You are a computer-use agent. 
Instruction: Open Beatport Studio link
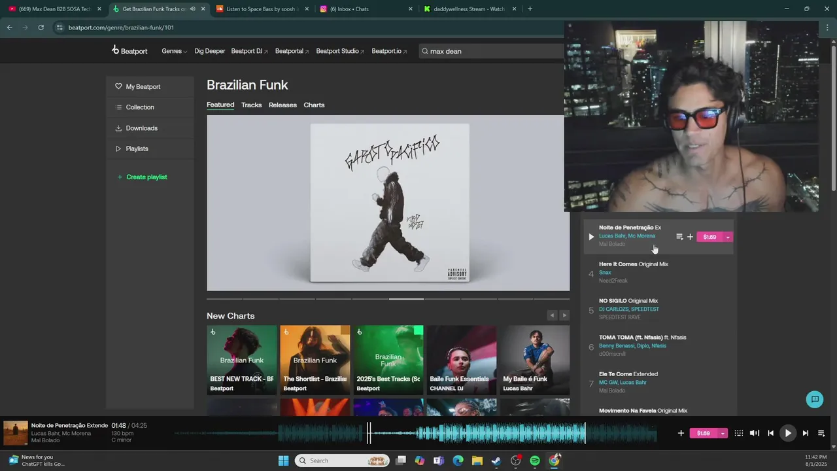(x=340, y=51)
